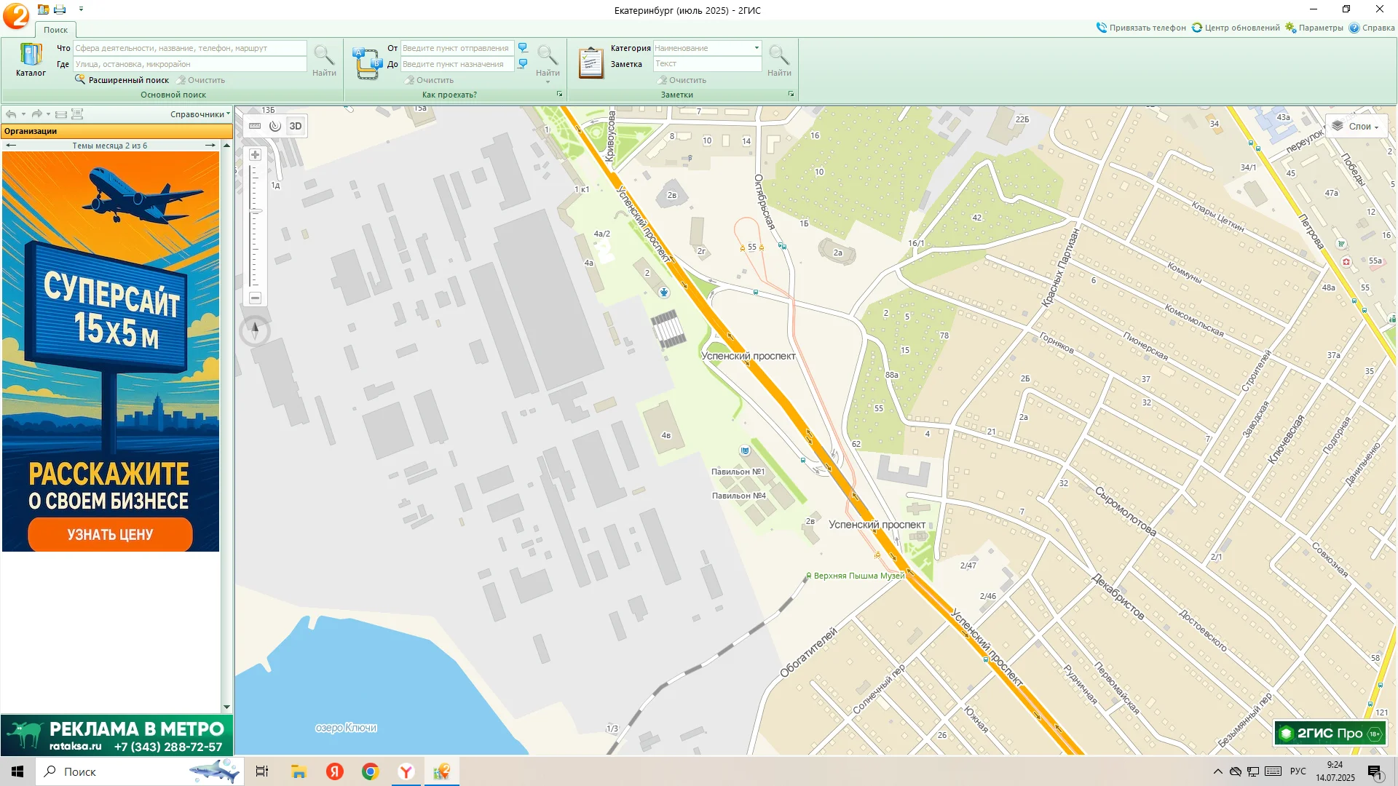Viewport: 1398px width, 786px height.
Task: Zoom in with the map plus button
Action: [255, 155]
